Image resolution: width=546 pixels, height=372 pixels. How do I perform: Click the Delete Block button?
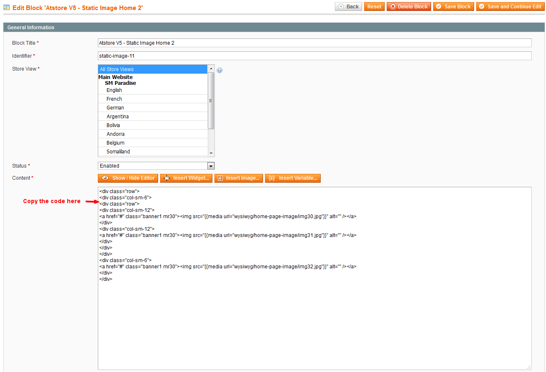coord(408,7)
